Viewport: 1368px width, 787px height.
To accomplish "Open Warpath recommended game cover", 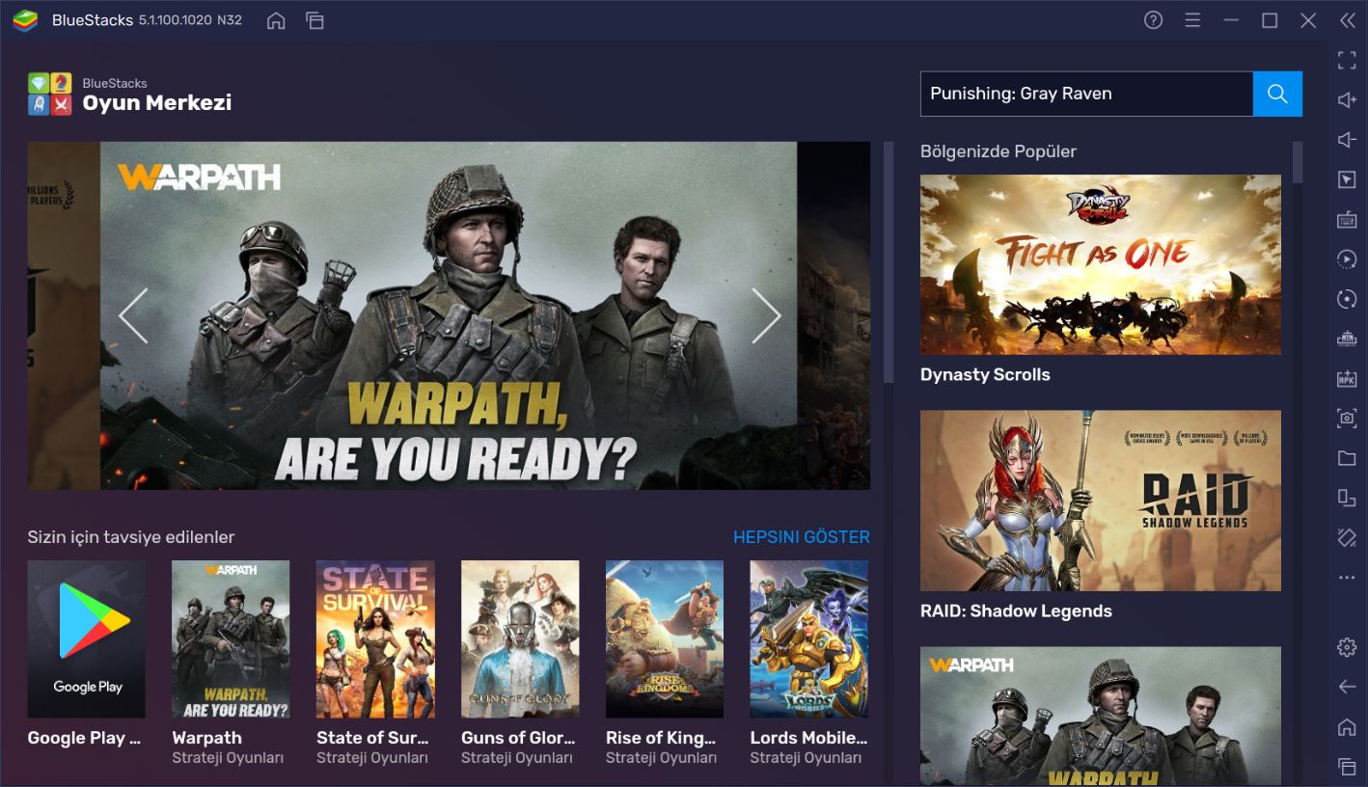I will click(x=231, y=639).
